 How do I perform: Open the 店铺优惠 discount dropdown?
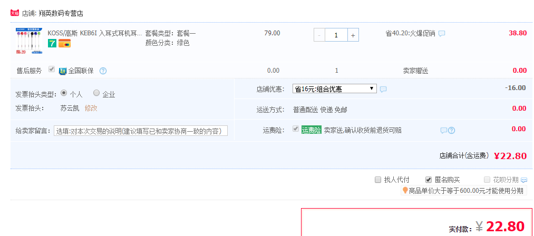click(x=334, y=89)
